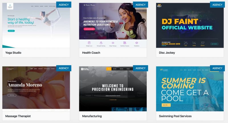The height and width of the screenshot is (123, 228).
Task: Choose the Disc Jockey template preview
Action: [x=190, y=25]
